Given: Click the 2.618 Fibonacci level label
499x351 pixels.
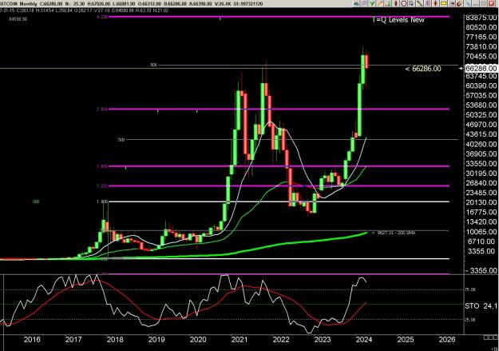Looking at the screenshot, I should [102, 110].
